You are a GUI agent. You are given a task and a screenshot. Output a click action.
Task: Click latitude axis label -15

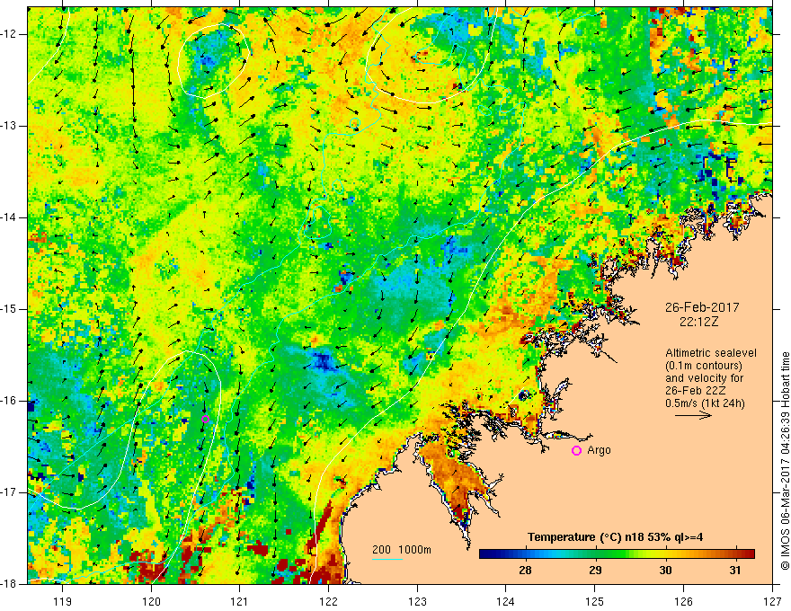10,309
